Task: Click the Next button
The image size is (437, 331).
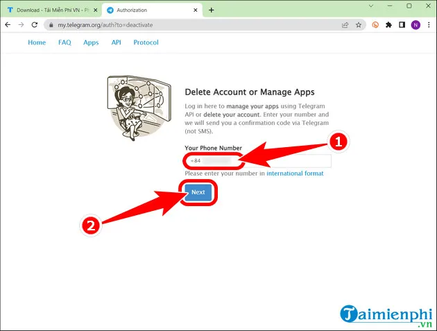Action: [198, 192]
